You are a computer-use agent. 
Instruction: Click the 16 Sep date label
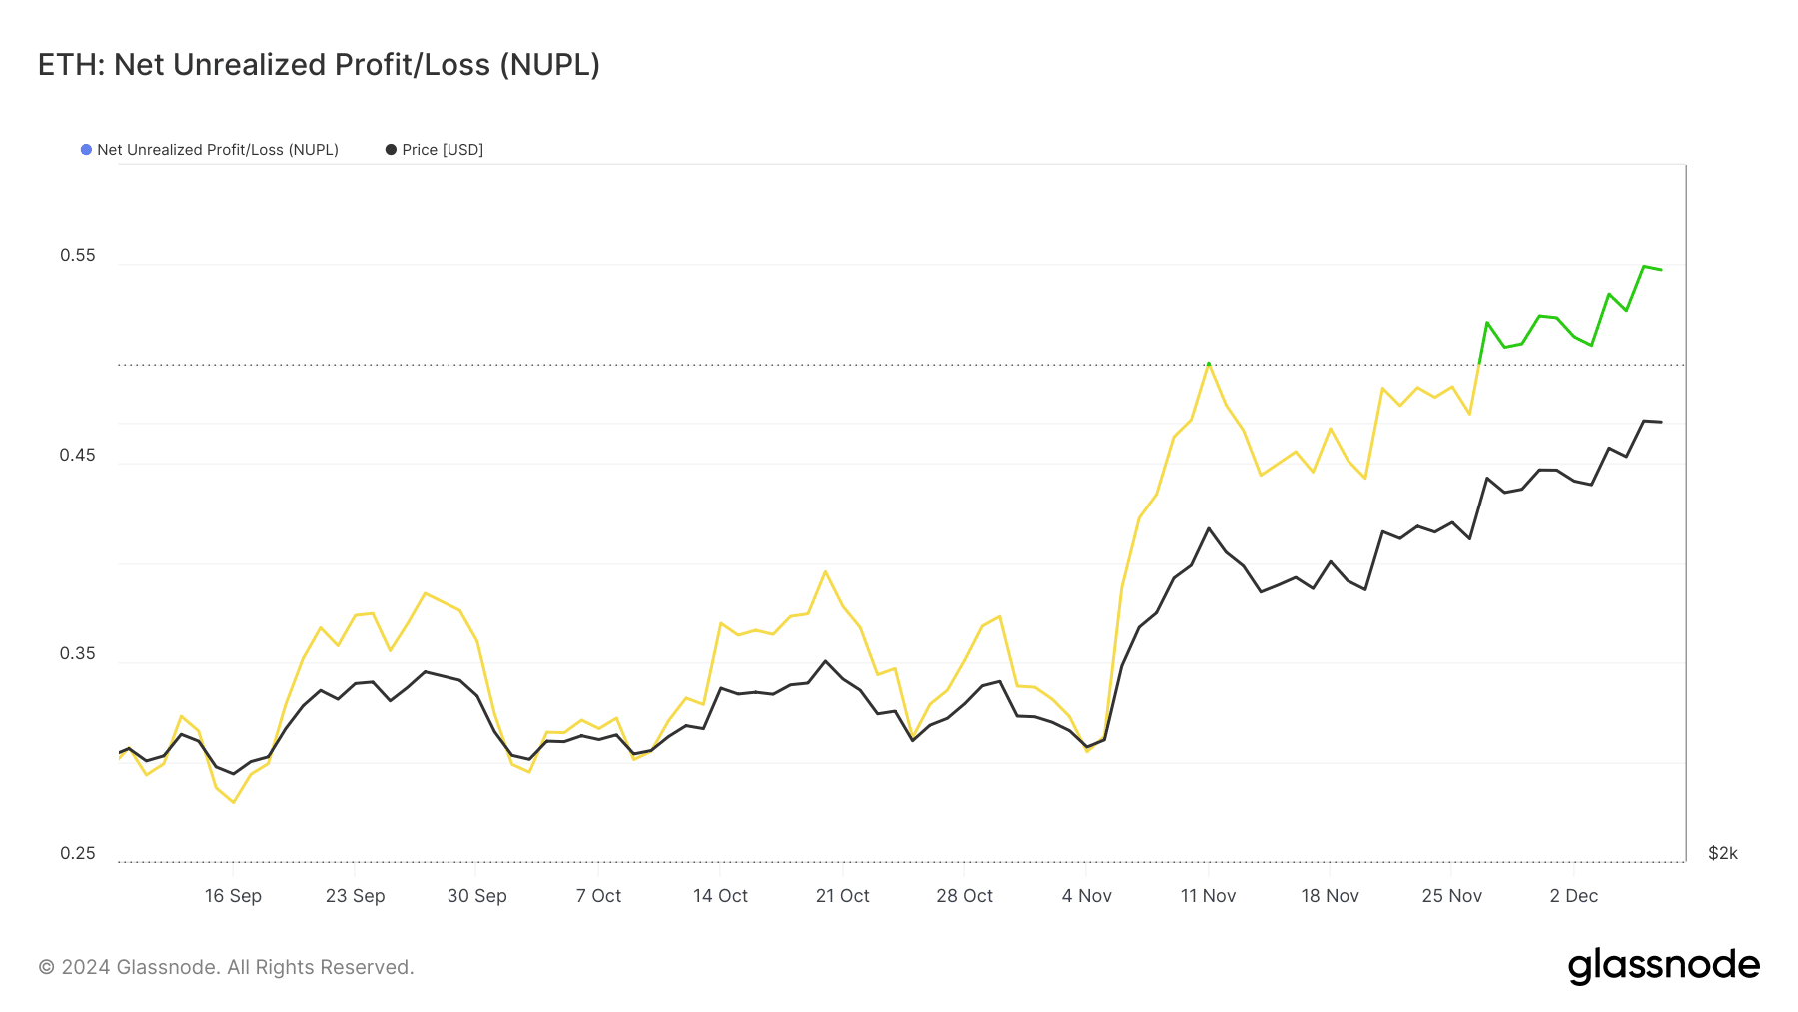(x=233, y=896)
